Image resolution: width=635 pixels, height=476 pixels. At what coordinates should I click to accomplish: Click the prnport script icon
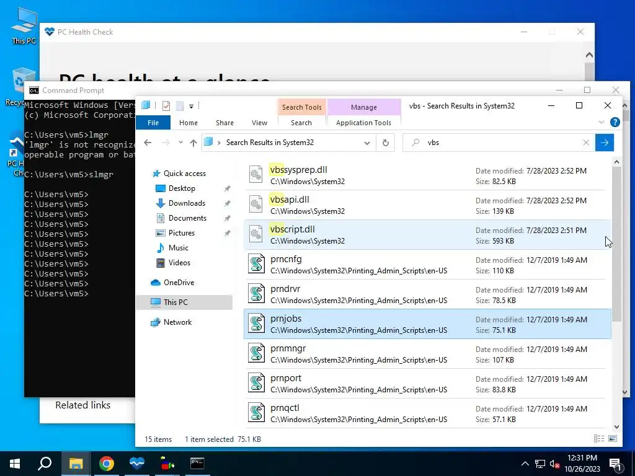coord(256,382)
